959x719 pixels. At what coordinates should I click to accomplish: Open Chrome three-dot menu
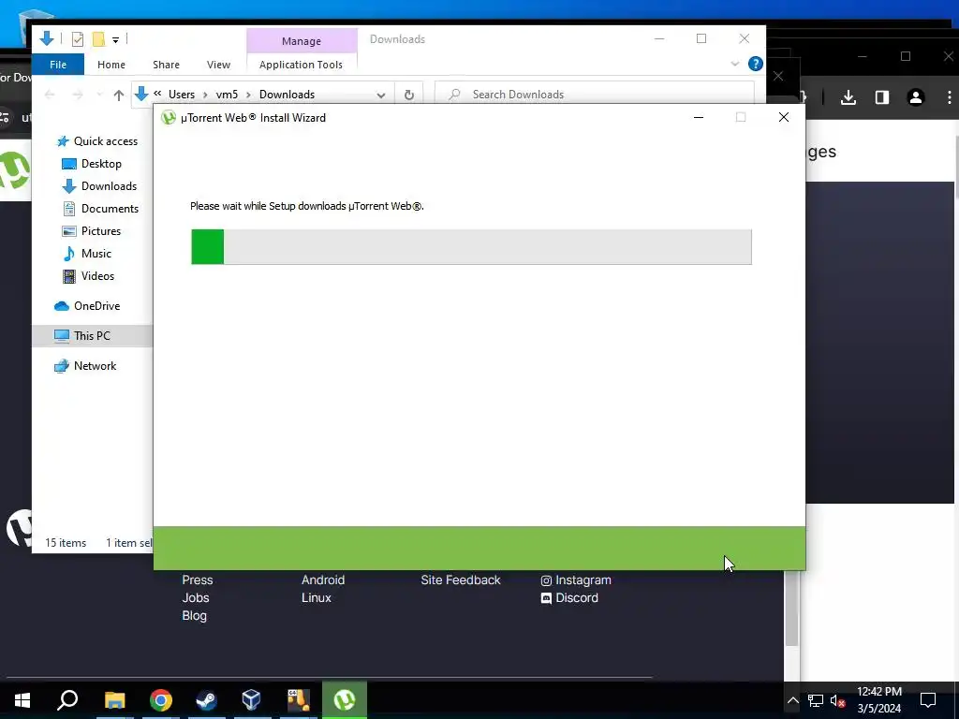pos(950,97)
